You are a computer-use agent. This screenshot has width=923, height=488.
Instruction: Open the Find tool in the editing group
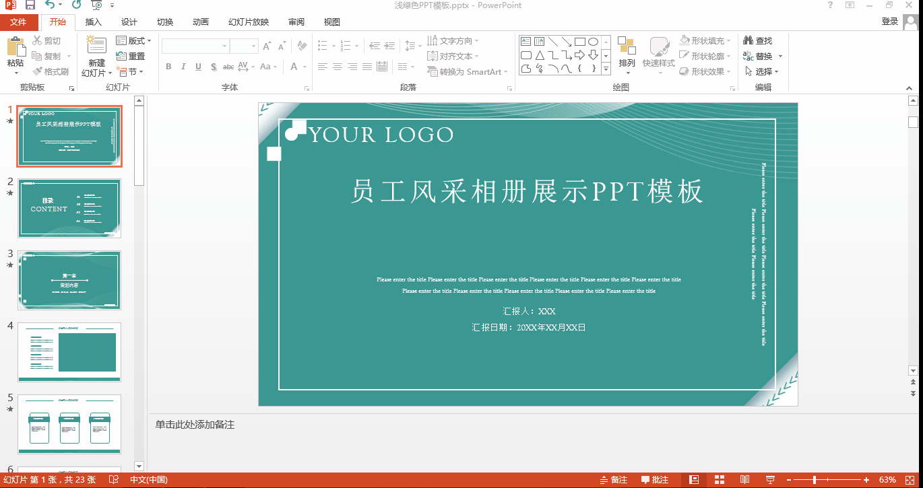tap(760, 40)
